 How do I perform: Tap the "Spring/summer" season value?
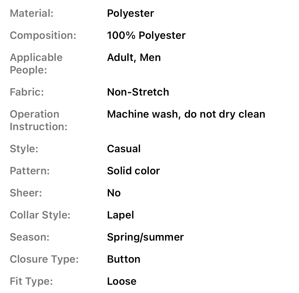pos(145,237)
